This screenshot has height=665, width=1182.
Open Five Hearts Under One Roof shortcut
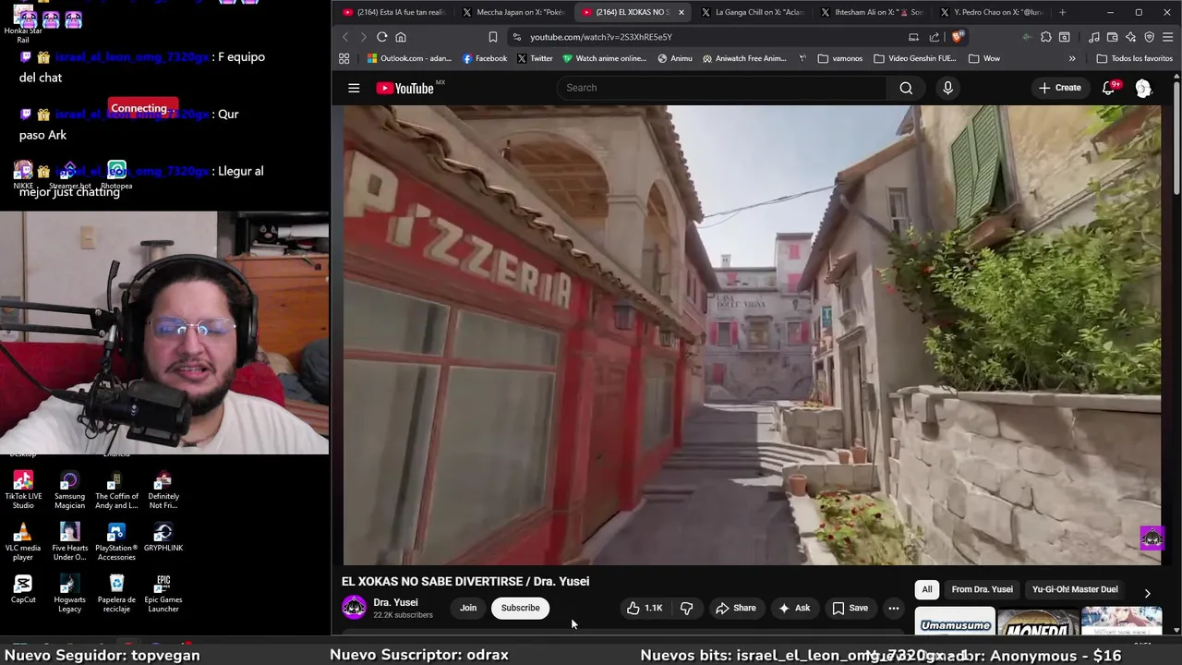click(x=69, y=542)
